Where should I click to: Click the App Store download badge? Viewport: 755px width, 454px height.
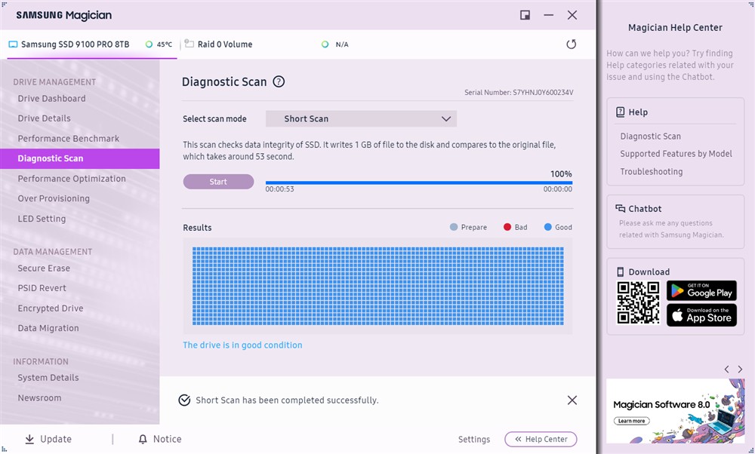pos(701,315)
